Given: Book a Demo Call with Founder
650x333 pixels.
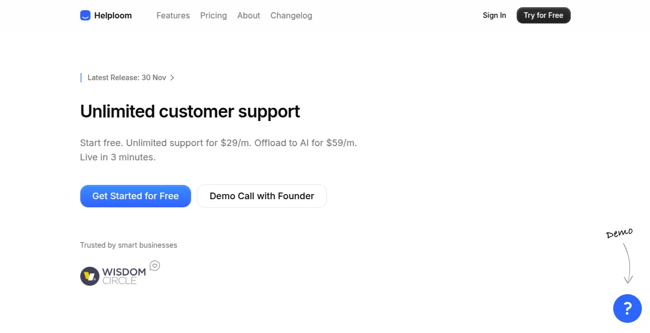Looking at the screenshot, I should (x=262, y=196).
